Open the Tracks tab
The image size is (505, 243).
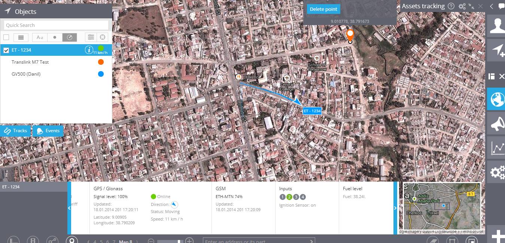click(x=15, y=131)
